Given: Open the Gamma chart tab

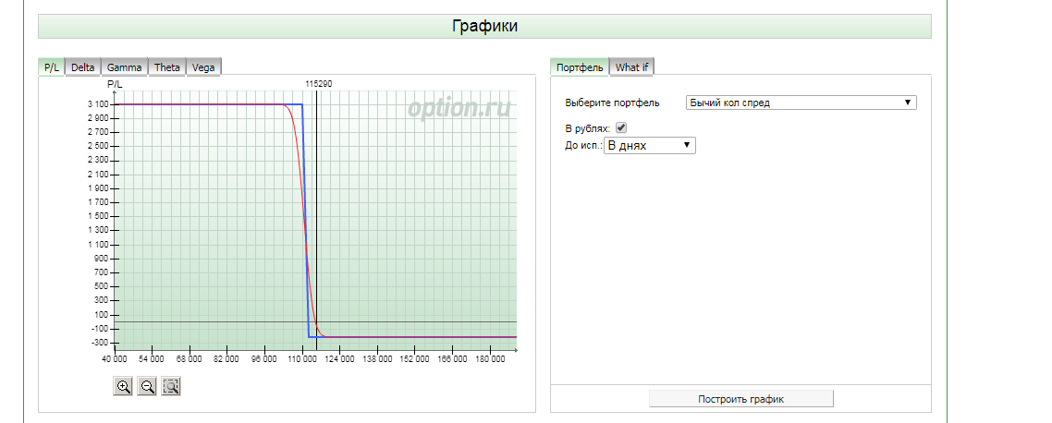Looking at the screenshot, I should (124, 67).
